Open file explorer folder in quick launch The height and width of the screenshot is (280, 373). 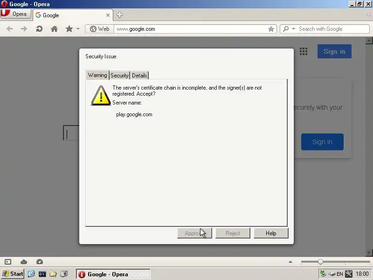53,274
